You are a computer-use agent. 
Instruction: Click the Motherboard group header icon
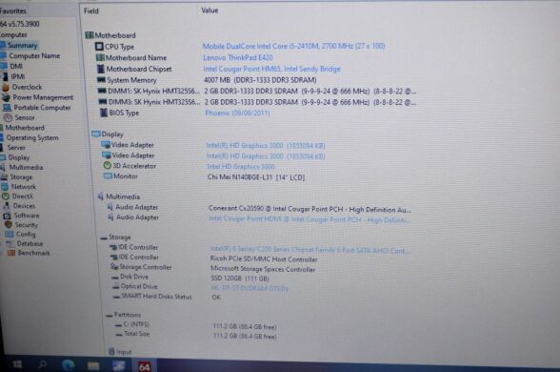click(90, 35)
